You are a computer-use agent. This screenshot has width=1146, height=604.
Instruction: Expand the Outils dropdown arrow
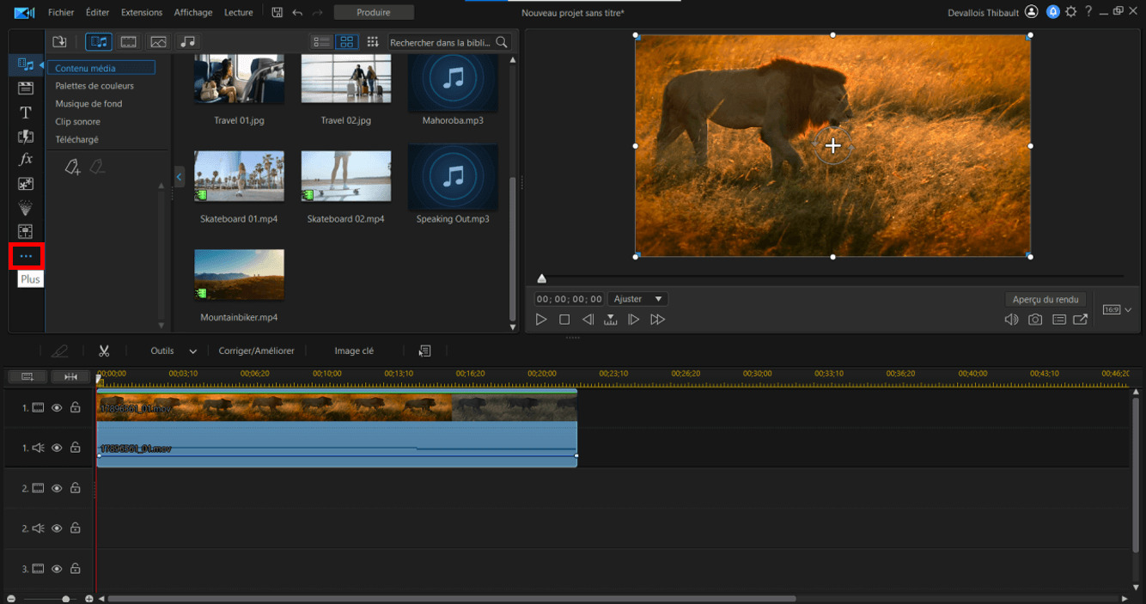coord(193,351)
